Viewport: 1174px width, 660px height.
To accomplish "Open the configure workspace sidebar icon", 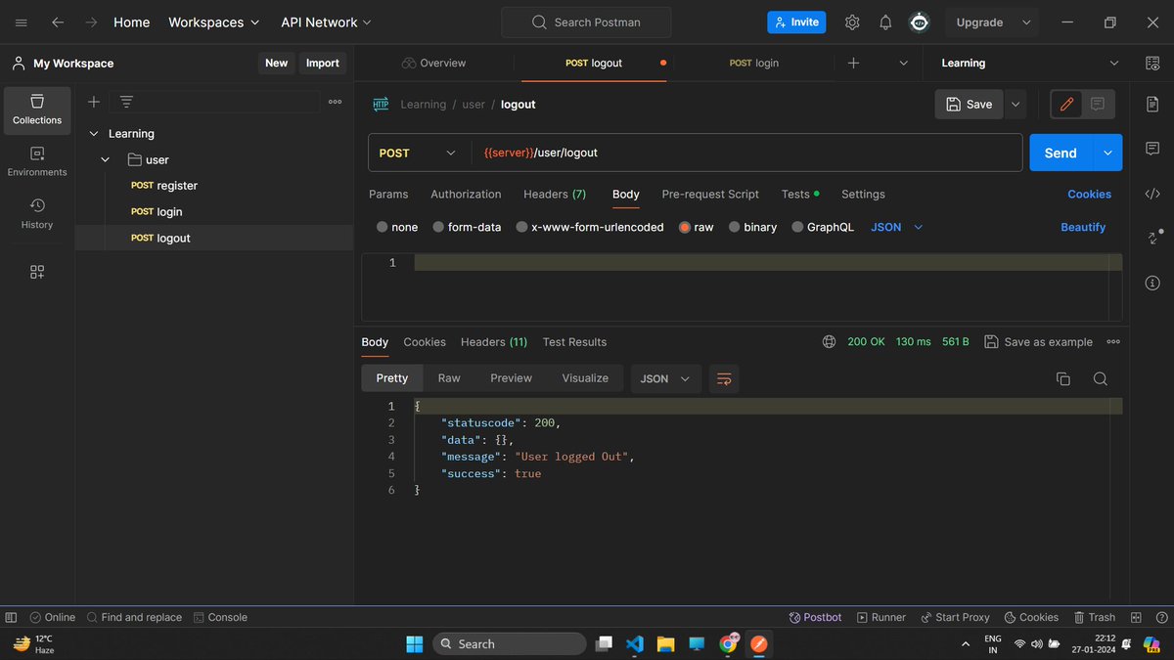I will pos(37,272).
